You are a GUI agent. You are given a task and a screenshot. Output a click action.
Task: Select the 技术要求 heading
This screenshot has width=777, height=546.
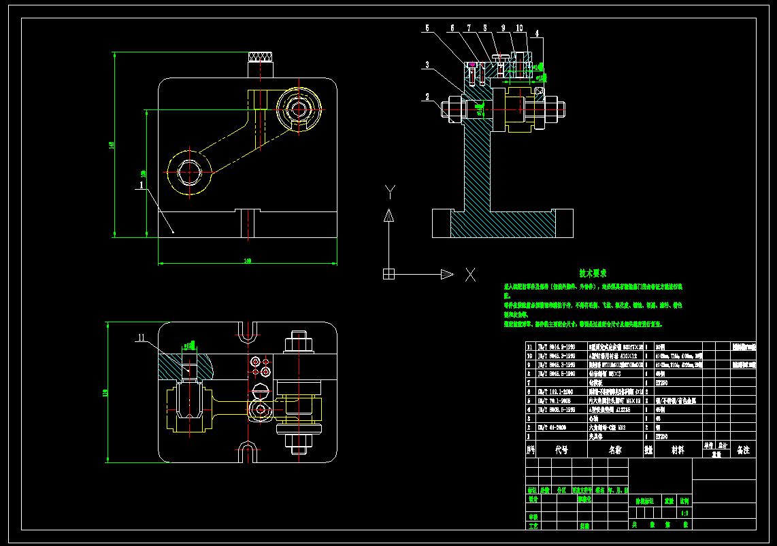point(593,273)
